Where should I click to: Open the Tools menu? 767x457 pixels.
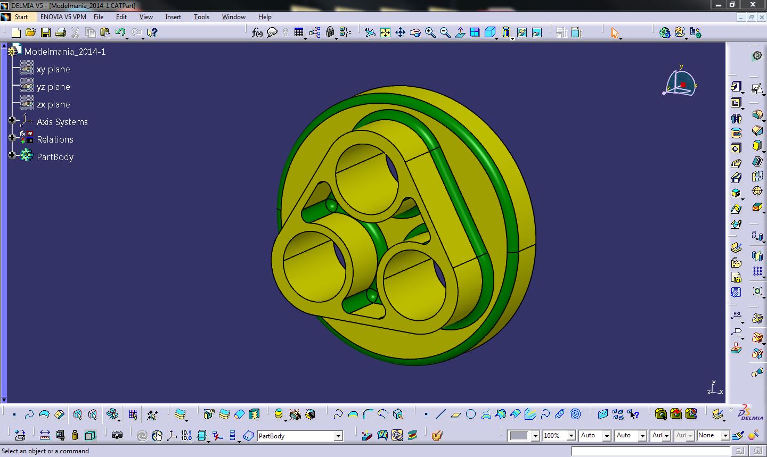201,17
